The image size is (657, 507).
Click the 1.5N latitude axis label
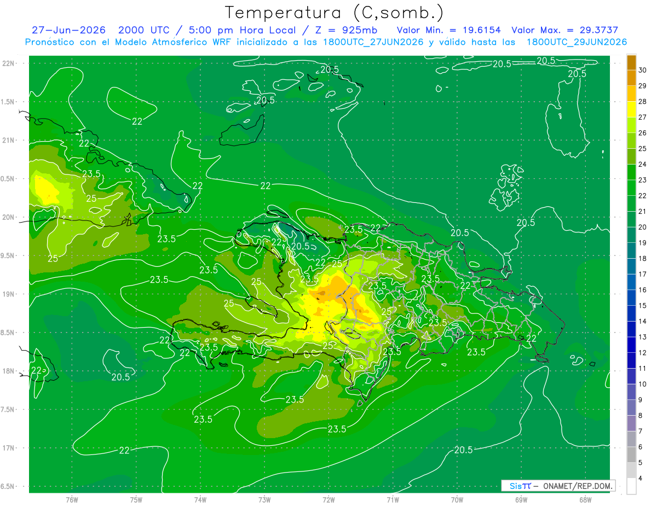[x=8, y=102]
